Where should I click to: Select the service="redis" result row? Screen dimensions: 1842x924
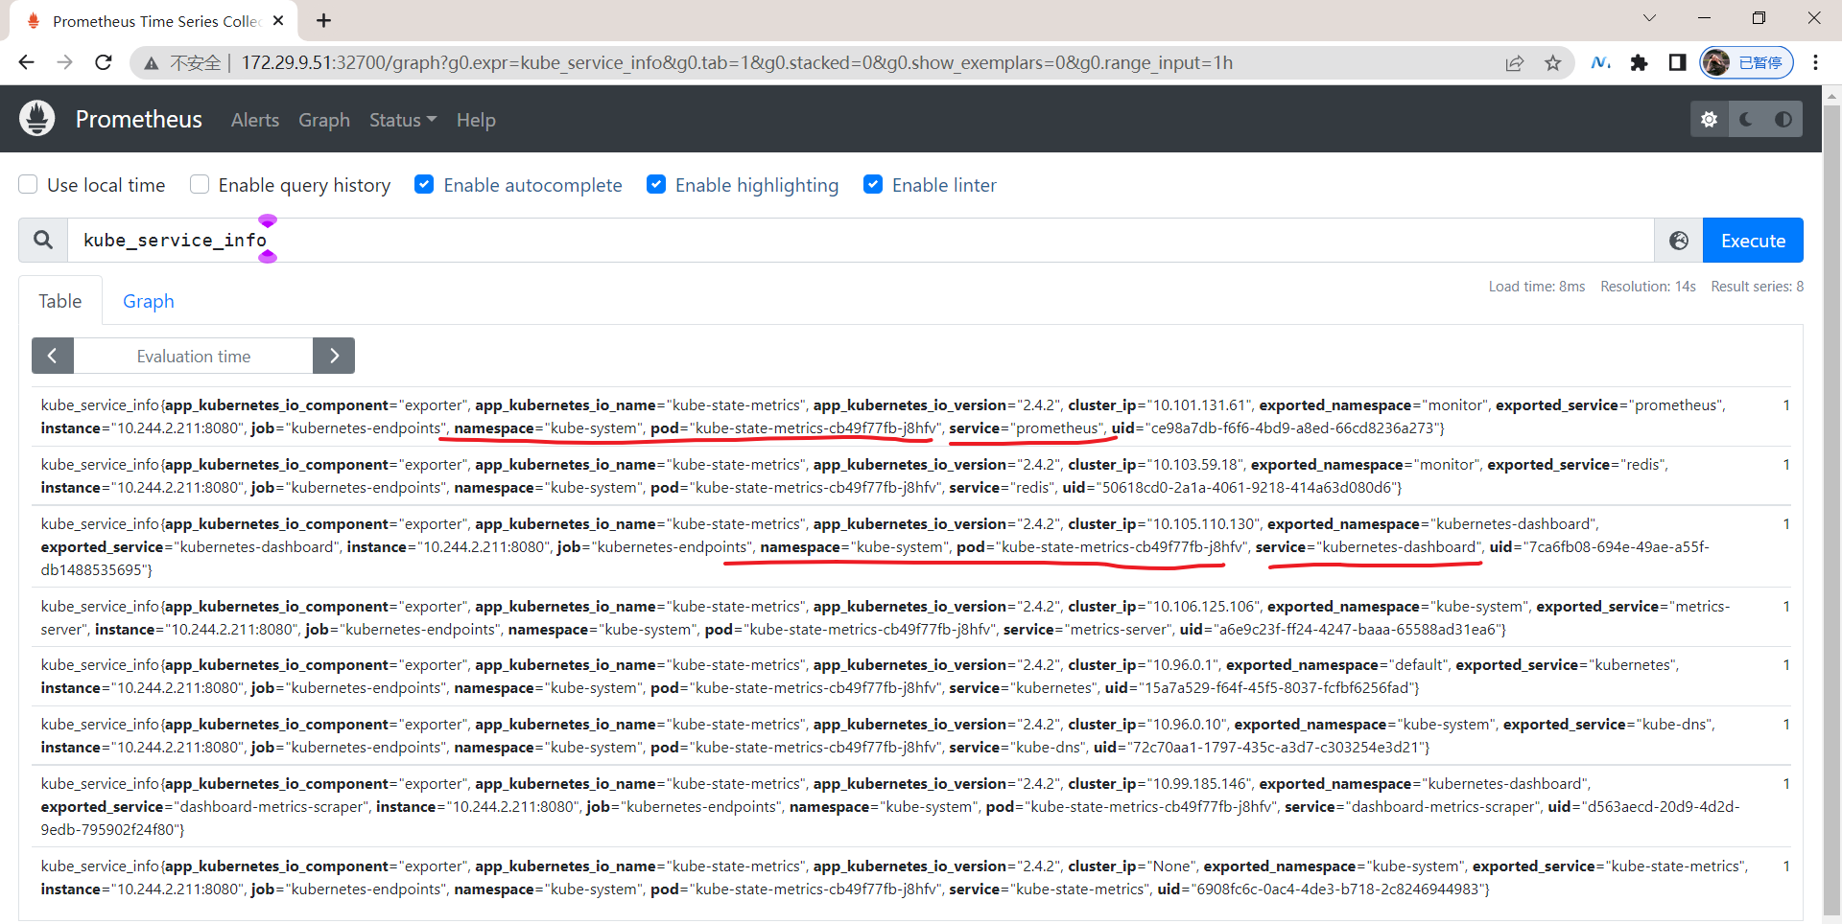click(911, 476)
